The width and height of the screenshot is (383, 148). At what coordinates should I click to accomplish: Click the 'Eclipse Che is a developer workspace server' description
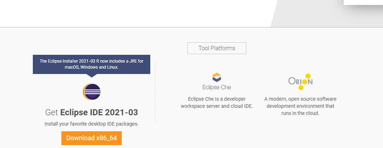pos(217,102)
